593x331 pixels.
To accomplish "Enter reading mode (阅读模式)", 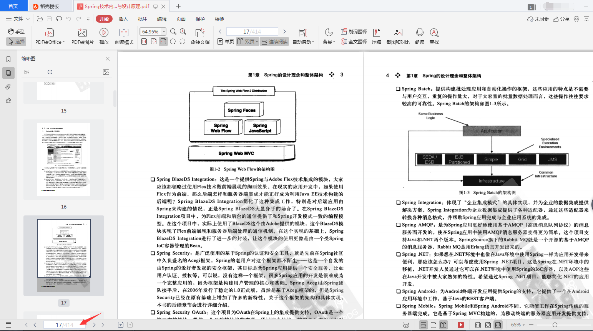I will [x=124, y=37].
